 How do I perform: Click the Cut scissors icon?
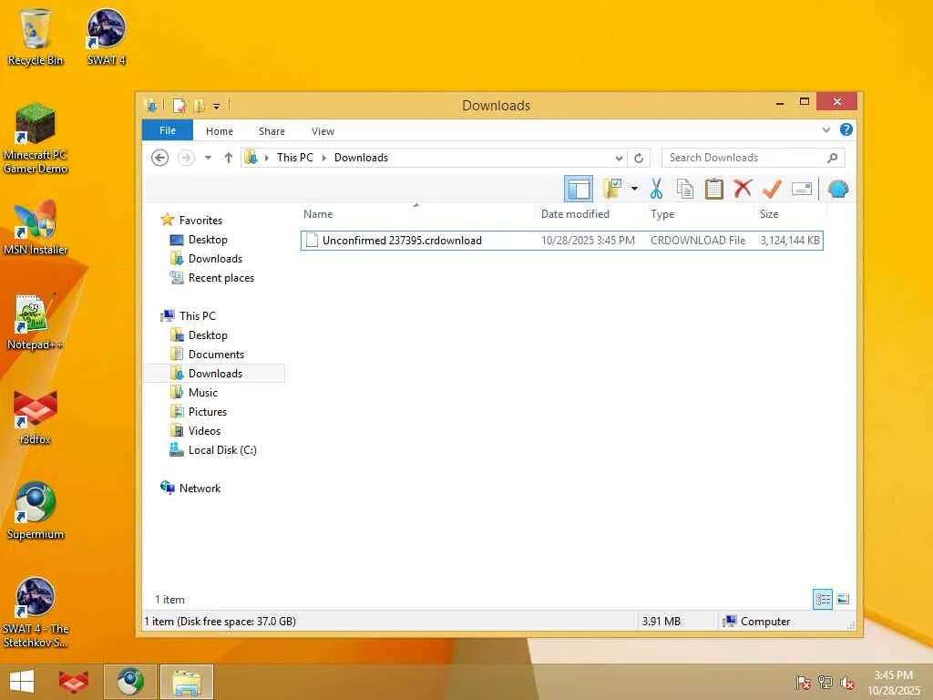coord(656,190)
